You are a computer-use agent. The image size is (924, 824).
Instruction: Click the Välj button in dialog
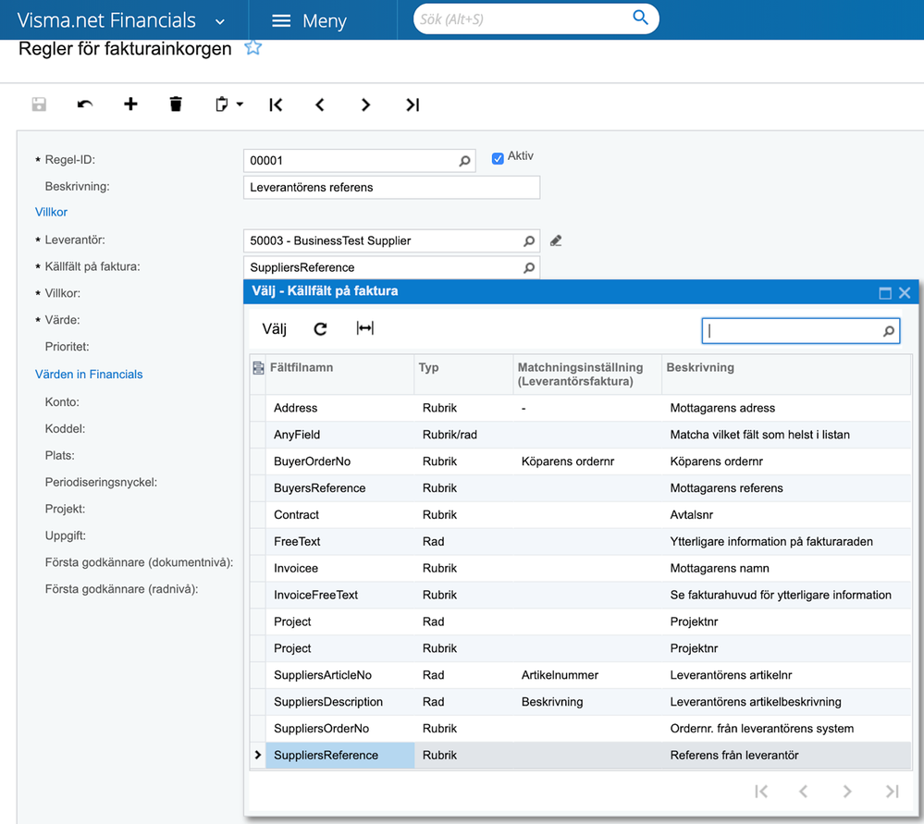[274, 329]
